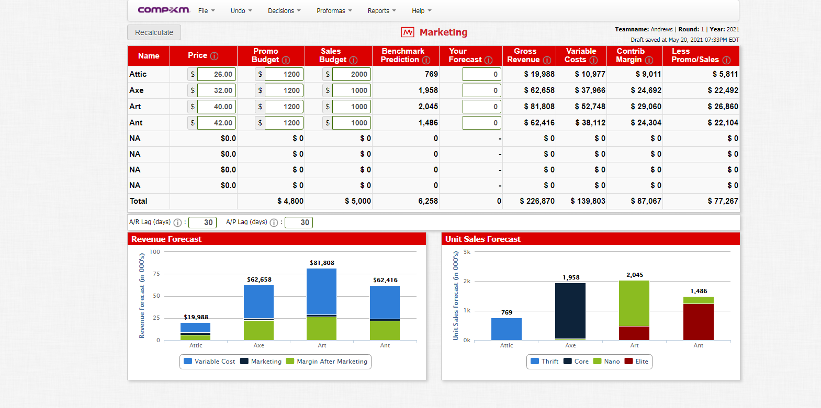Click the Ant unit sales bar 1,486
The width and height of the screenshot is (821, 408).
tap(699, 319)
